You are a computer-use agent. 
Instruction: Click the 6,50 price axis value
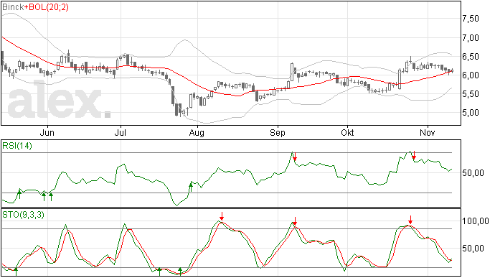click(471, 57)
